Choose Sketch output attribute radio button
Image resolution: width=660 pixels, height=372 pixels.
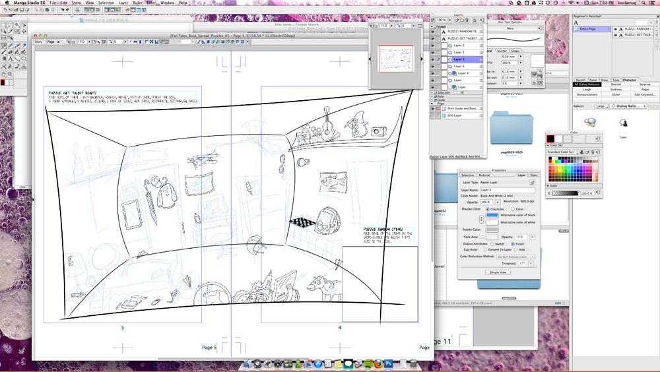[x=492, y=244]
